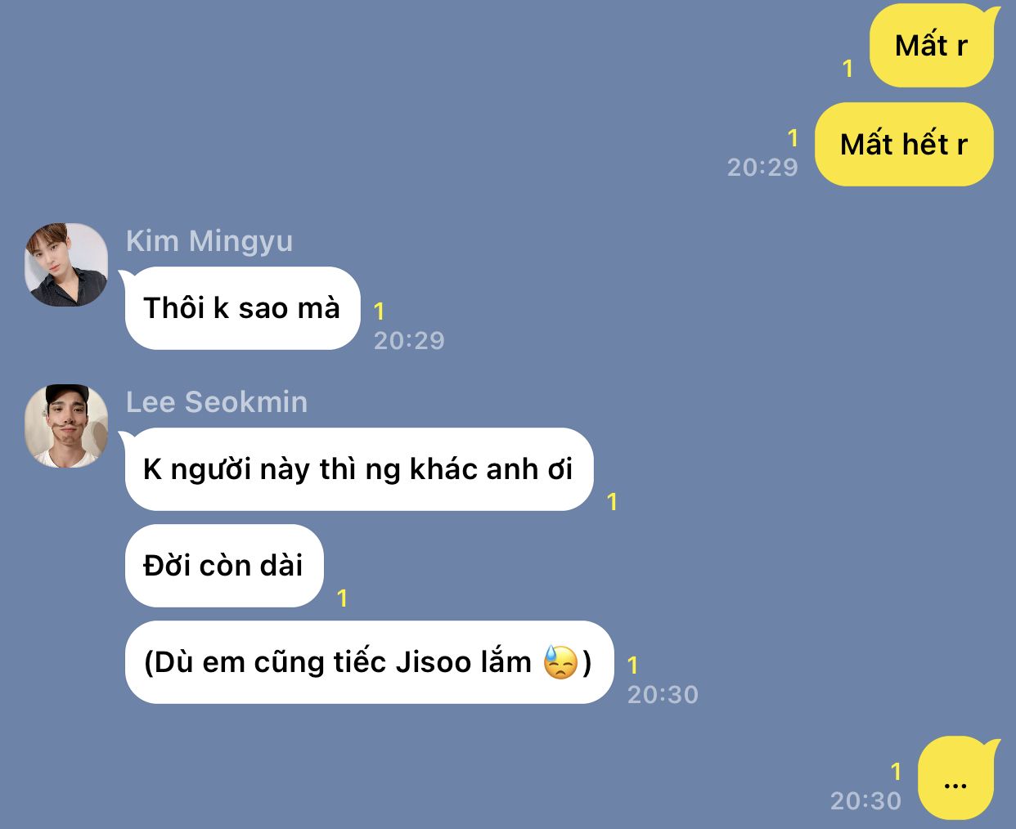
Task: Tap the sweating emoji in the Jisoo message
Action: [560, 662]
